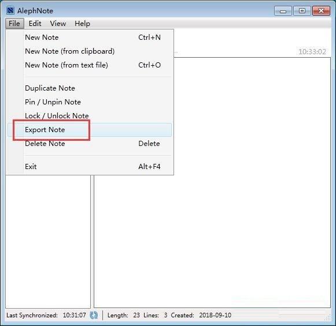Click Export Note in File menu

pos(90,130)
